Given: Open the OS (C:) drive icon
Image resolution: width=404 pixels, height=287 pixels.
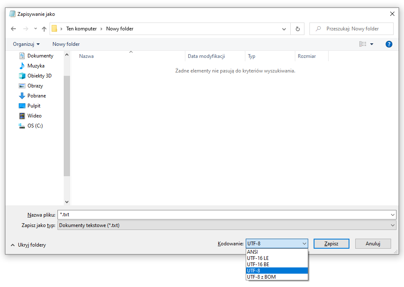Looking at the screenshot, I should coord(22,125).
